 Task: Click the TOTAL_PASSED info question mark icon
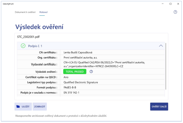pyautogui.click(x=91, y=72)
